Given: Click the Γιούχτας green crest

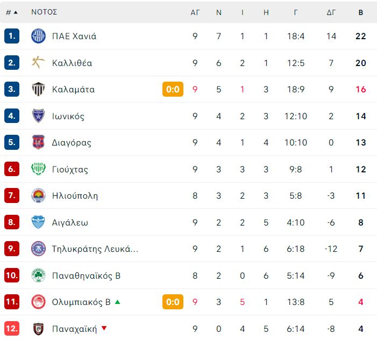Looking at the screenshot, I should tap(39, 169).
